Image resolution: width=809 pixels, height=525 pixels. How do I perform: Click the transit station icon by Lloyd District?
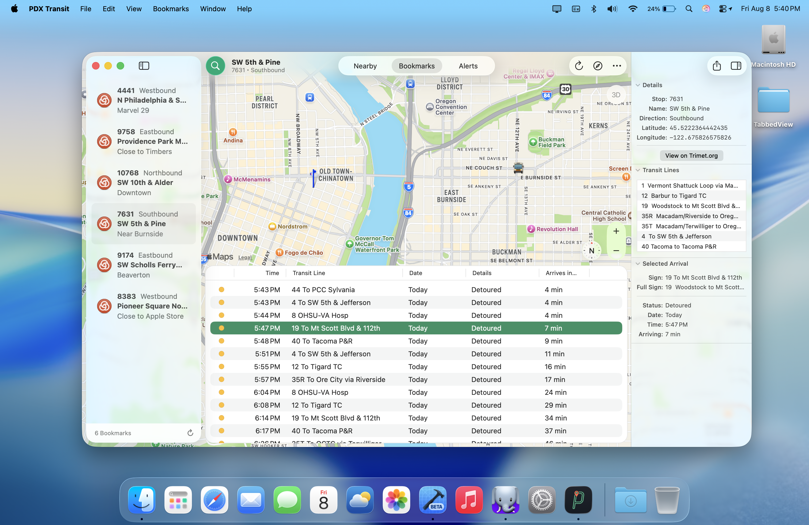(x=410, y=84)
